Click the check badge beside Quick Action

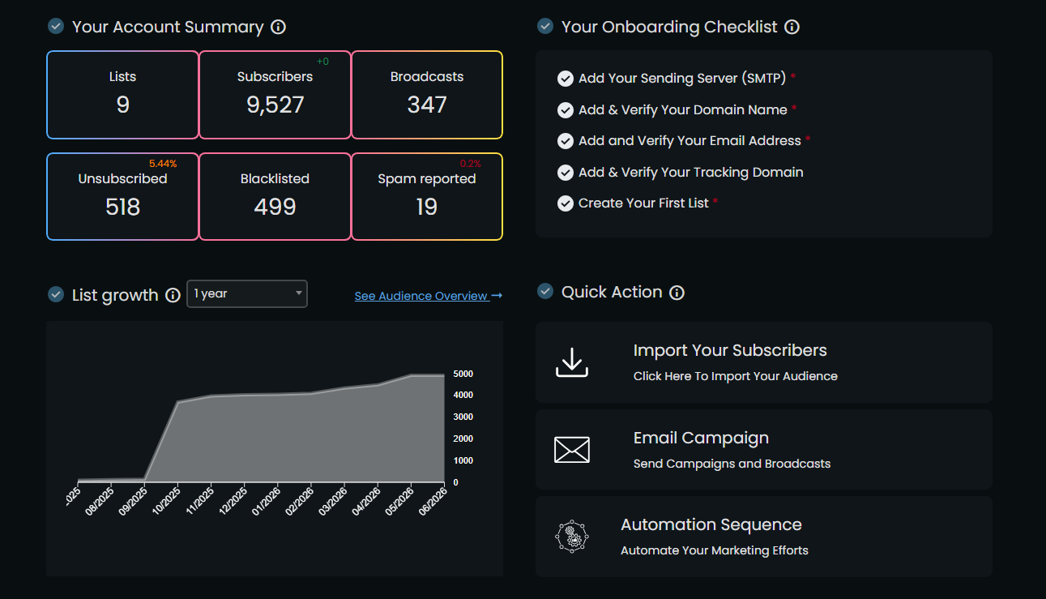[545, 292]
